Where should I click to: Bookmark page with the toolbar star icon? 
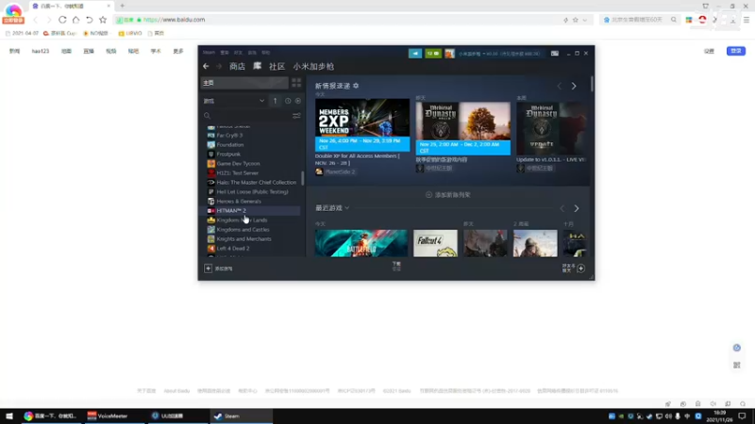(103, 20)
